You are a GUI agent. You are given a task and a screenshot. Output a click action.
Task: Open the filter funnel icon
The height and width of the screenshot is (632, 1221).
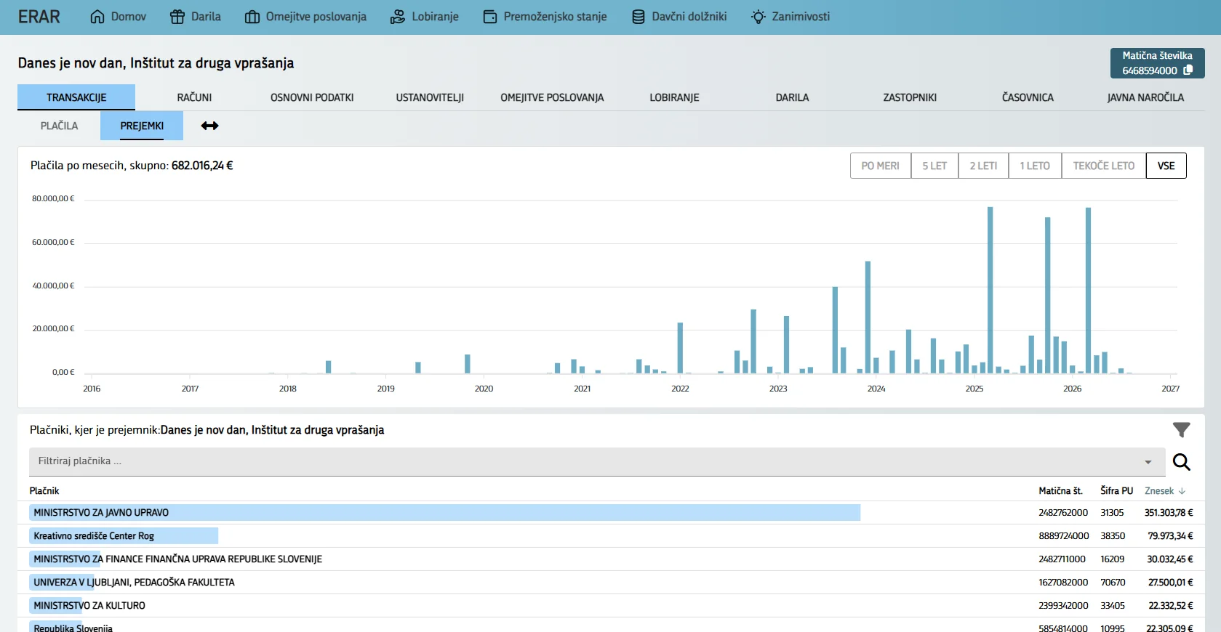point(1182,430)
